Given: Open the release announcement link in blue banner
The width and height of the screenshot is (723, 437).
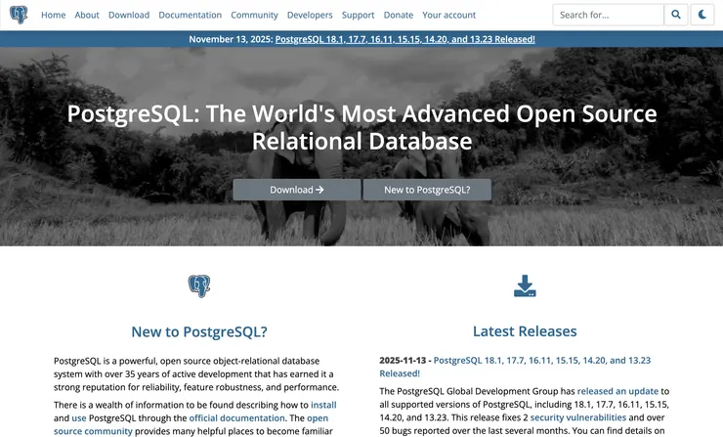Looking at the screenshot, I should coord(404,39).
